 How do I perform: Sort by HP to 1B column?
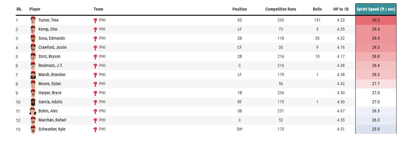tap(341, 9)
